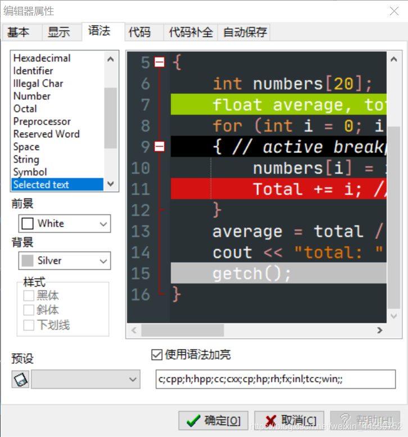
Task: Select Identifier in the syntax list
Action: click(58, 71)
